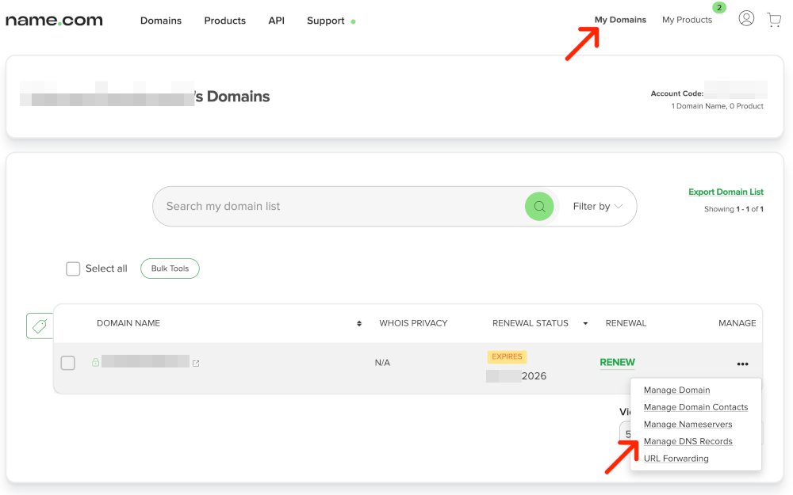793x495 pixels.
Task: Open the user account profile icon
Action: click(x=746, y=18)
